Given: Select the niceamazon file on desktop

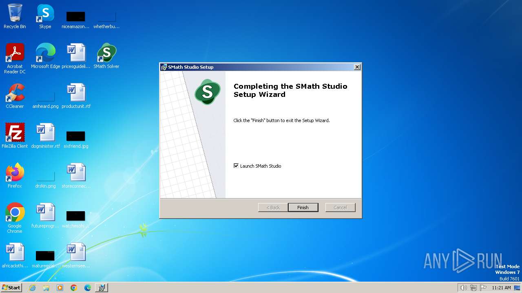Looking at the screenshot, I should (75, 20).
